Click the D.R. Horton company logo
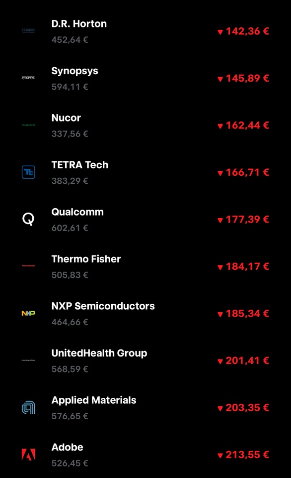This screenshot has height=478, width=291. point(28,31)
